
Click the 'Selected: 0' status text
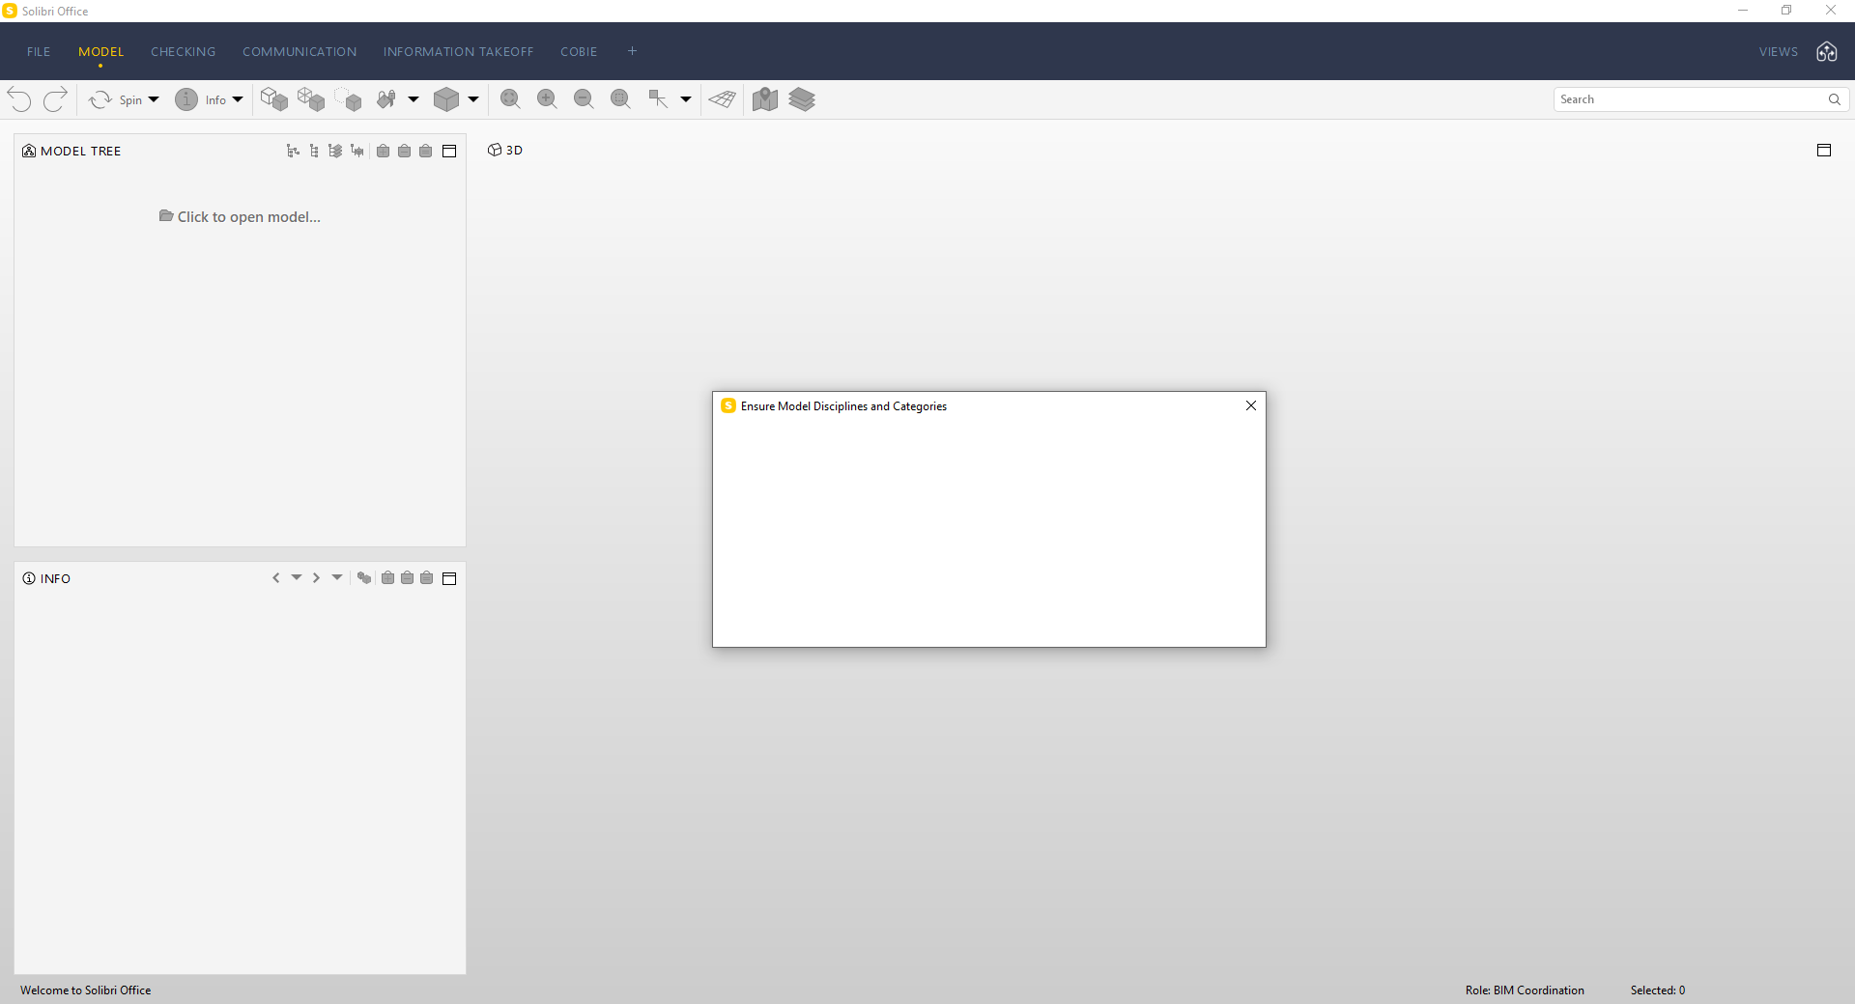pos(1658,990)
